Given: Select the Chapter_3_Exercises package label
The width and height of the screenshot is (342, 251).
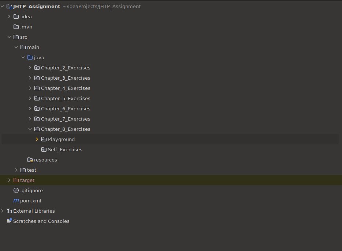Looking at the screenshot, I should [x=66, y=78].
